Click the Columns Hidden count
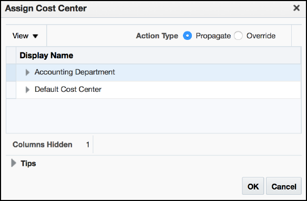The width and height of the screenshot is (307, 201). (87, 144)
